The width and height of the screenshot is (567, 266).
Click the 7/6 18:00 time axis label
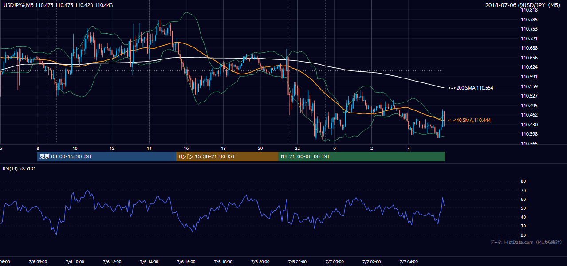[224, 262]
